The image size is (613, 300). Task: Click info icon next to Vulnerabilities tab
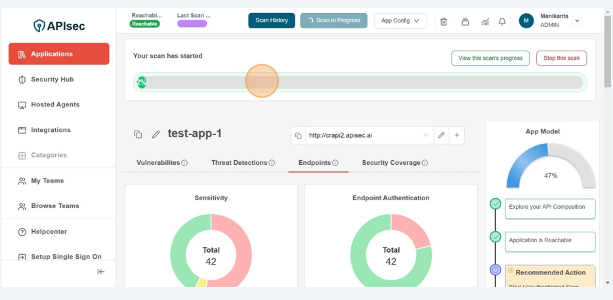[184, 163]
